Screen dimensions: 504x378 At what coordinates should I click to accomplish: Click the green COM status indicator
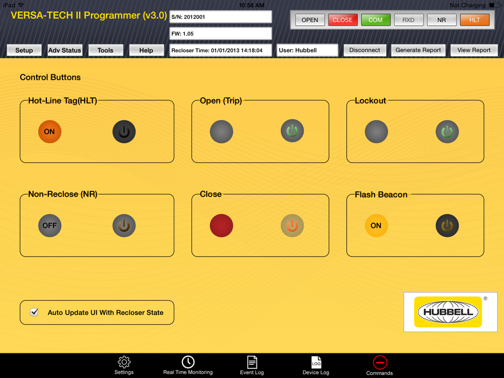[x=376, y=20]
